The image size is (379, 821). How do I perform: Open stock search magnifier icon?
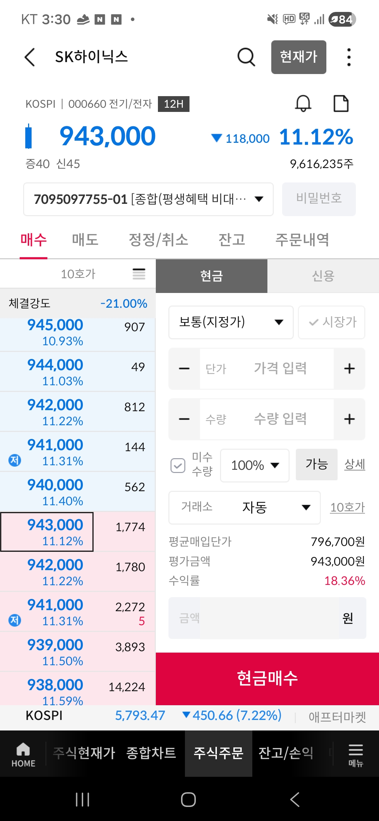[x=246, y=57]
